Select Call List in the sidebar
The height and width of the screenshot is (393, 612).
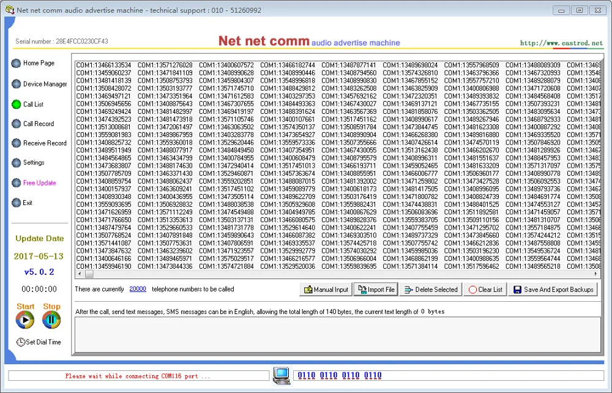pyautogui.click(x=33, y=104)
